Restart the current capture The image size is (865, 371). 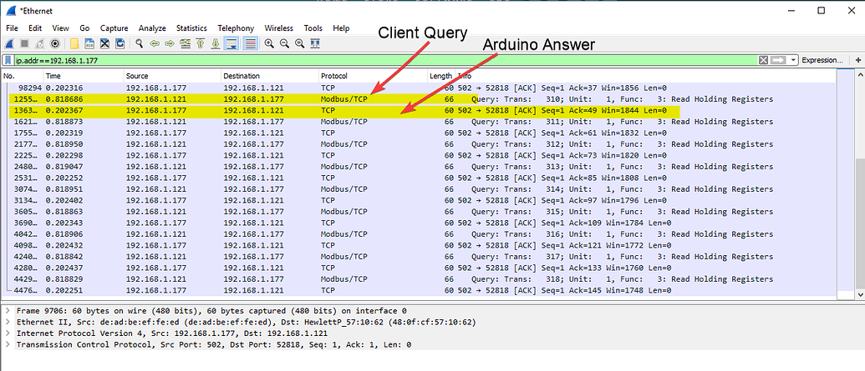[40, 43]
